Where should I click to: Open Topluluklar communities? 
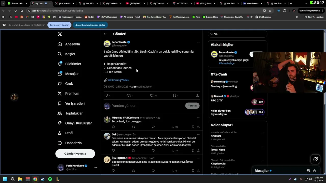click(x=70, y=113)
